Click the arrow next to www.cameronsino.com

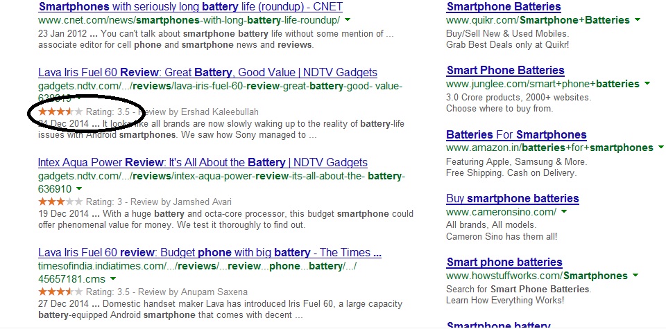point(564,212)
